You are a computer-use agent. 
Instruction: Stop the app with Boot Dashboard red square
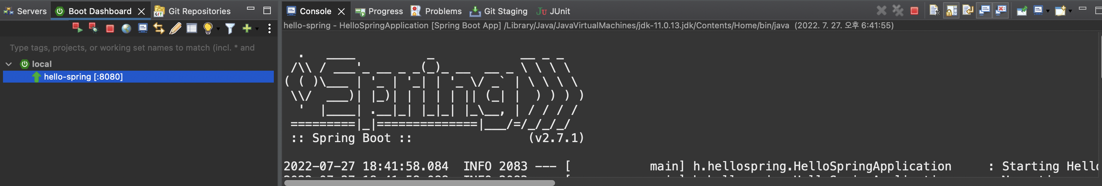point(110,29)
